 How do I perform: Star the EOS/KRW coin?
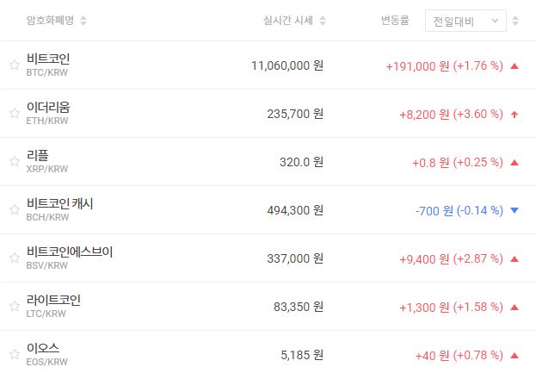(14, 354)
